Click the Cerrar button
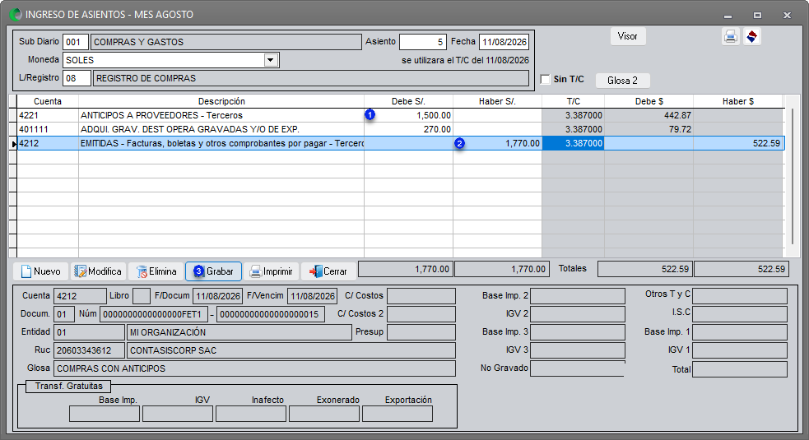Viewport: 809px width, 440px height. (x=328, y=271)
